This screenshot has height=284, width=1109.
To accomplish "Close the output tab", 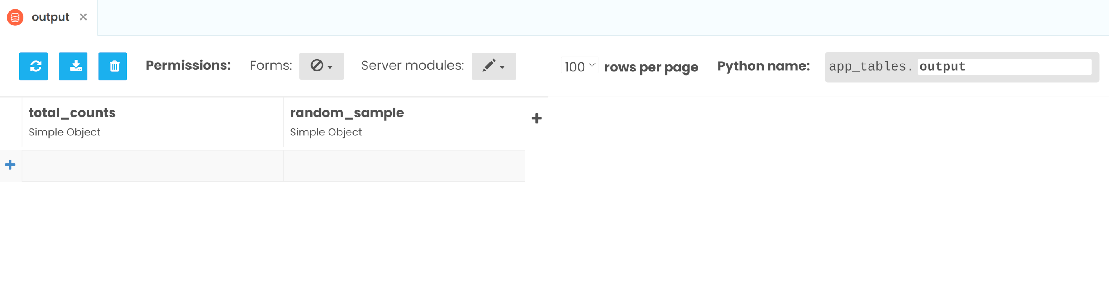I will point(84,17).
